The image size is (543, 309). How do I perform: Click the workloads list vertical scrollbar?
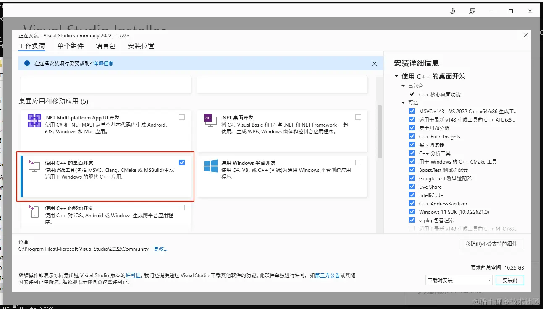click(x=380, y=131)
